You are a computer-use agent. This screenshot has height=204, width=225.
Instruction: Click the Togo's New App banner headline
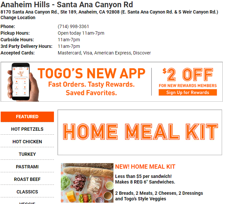(x=91, y=73)
